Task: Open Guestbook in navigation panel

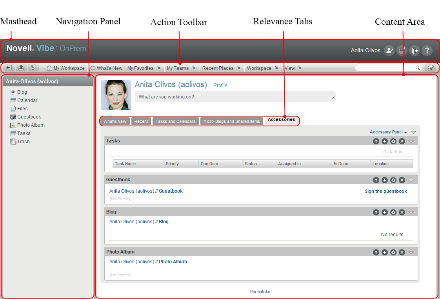Action: 25,117
